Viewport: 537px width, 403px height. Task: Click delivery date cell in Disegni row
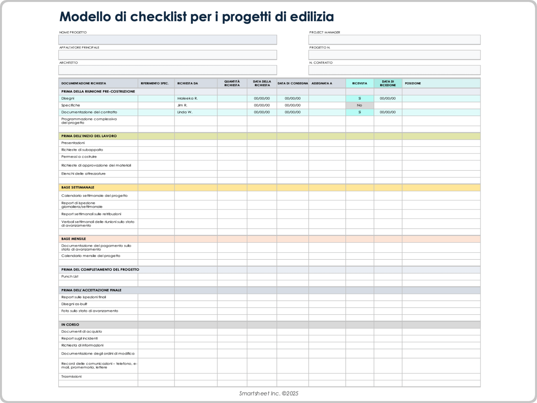(x=293, y=99)
